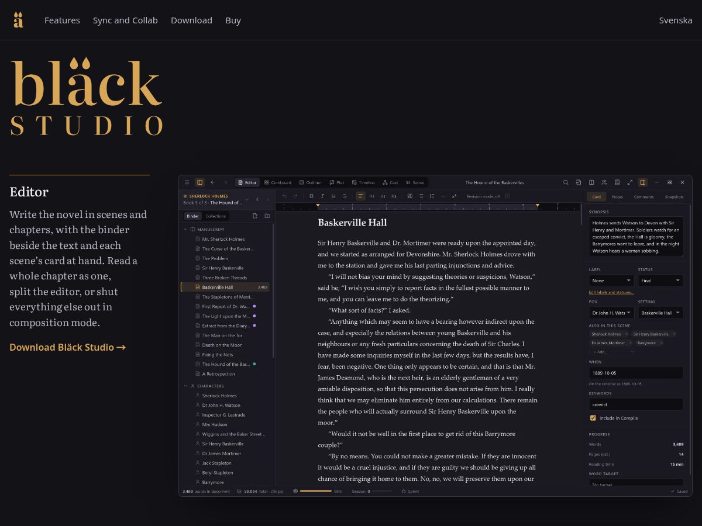Click the Session word count bar

point(382,492)
